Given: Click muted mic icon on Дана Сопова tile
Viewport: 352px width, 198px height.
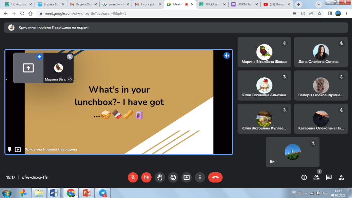Looking at the screenshot, I should tap(341, 43).
